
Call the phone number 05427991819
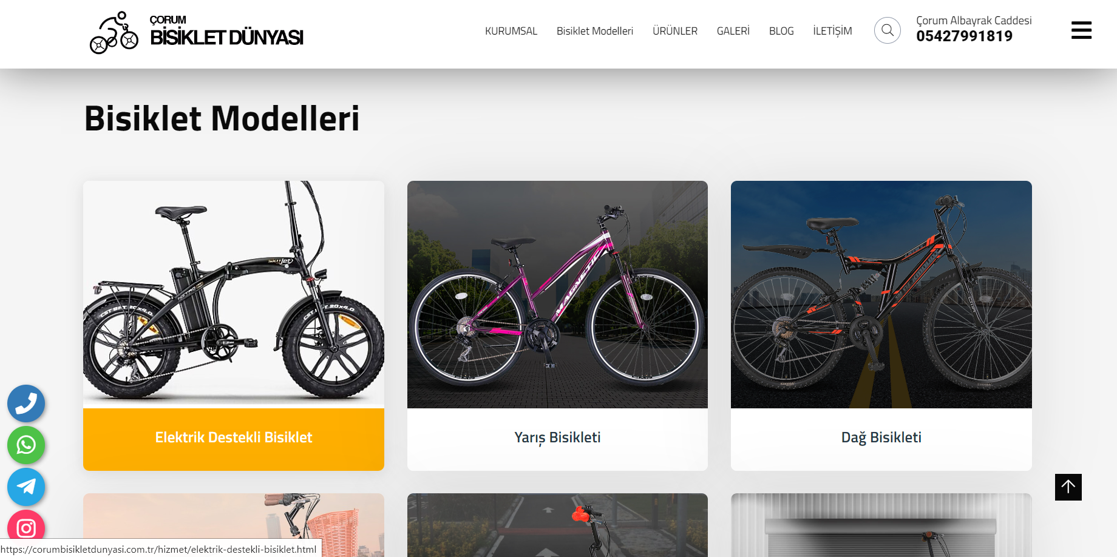[x=965, y=36]
